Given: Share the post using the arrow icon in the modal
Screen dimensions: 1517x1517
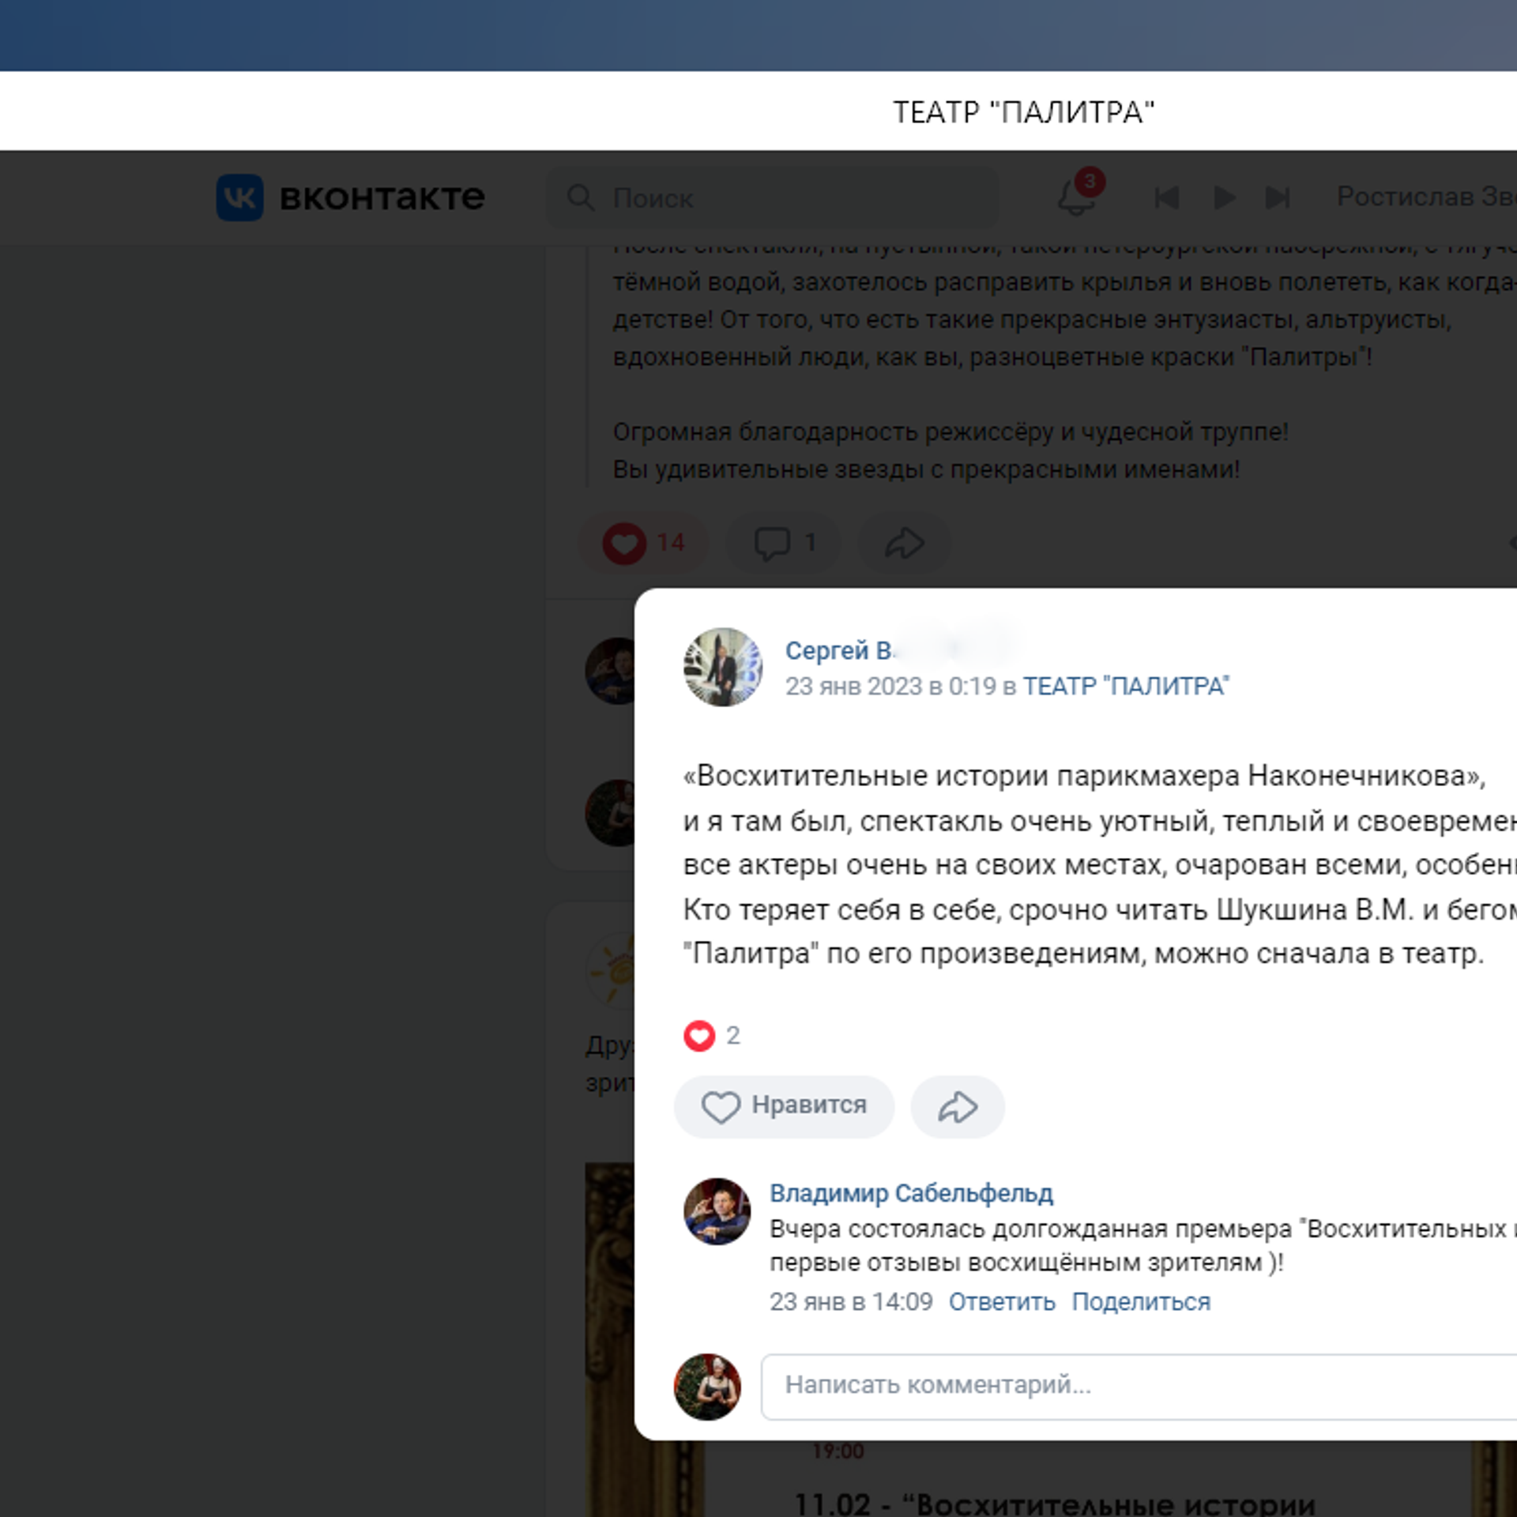Looking at the screenshot, I should click(957, 1106).
